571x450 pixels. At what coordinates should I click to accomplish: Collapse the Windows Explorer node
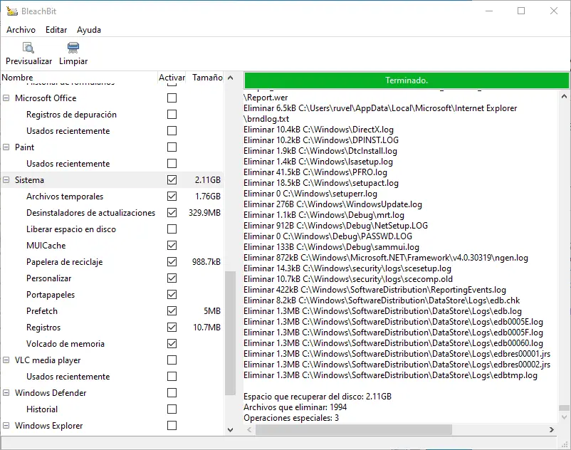click(6, 426)
